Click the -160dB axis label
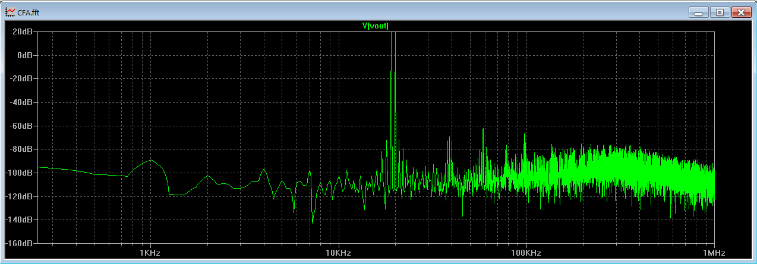The image size is (757, 264). click(19, 243)
